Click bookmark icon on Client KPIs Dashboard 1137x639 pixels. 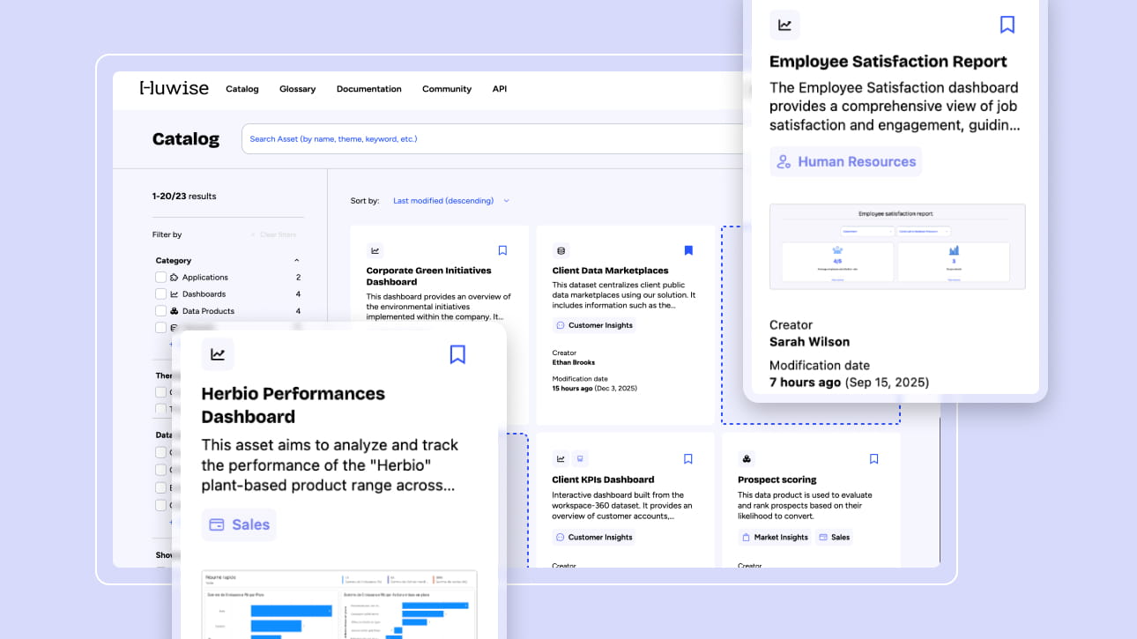coord(688,459)
